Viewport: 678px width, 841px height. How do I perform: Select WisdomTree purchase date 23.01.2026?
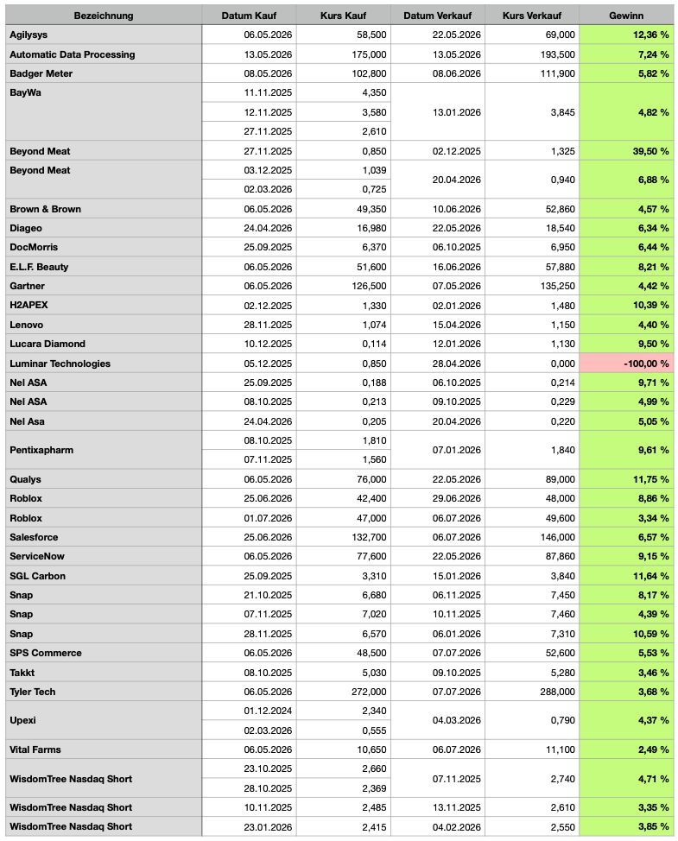[249, 826]
